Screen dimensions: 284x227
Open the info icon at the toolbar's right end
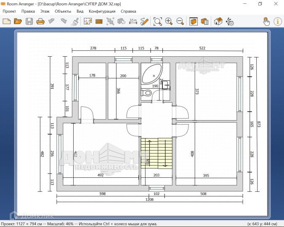pyautogui.click(x=278, y=21)
